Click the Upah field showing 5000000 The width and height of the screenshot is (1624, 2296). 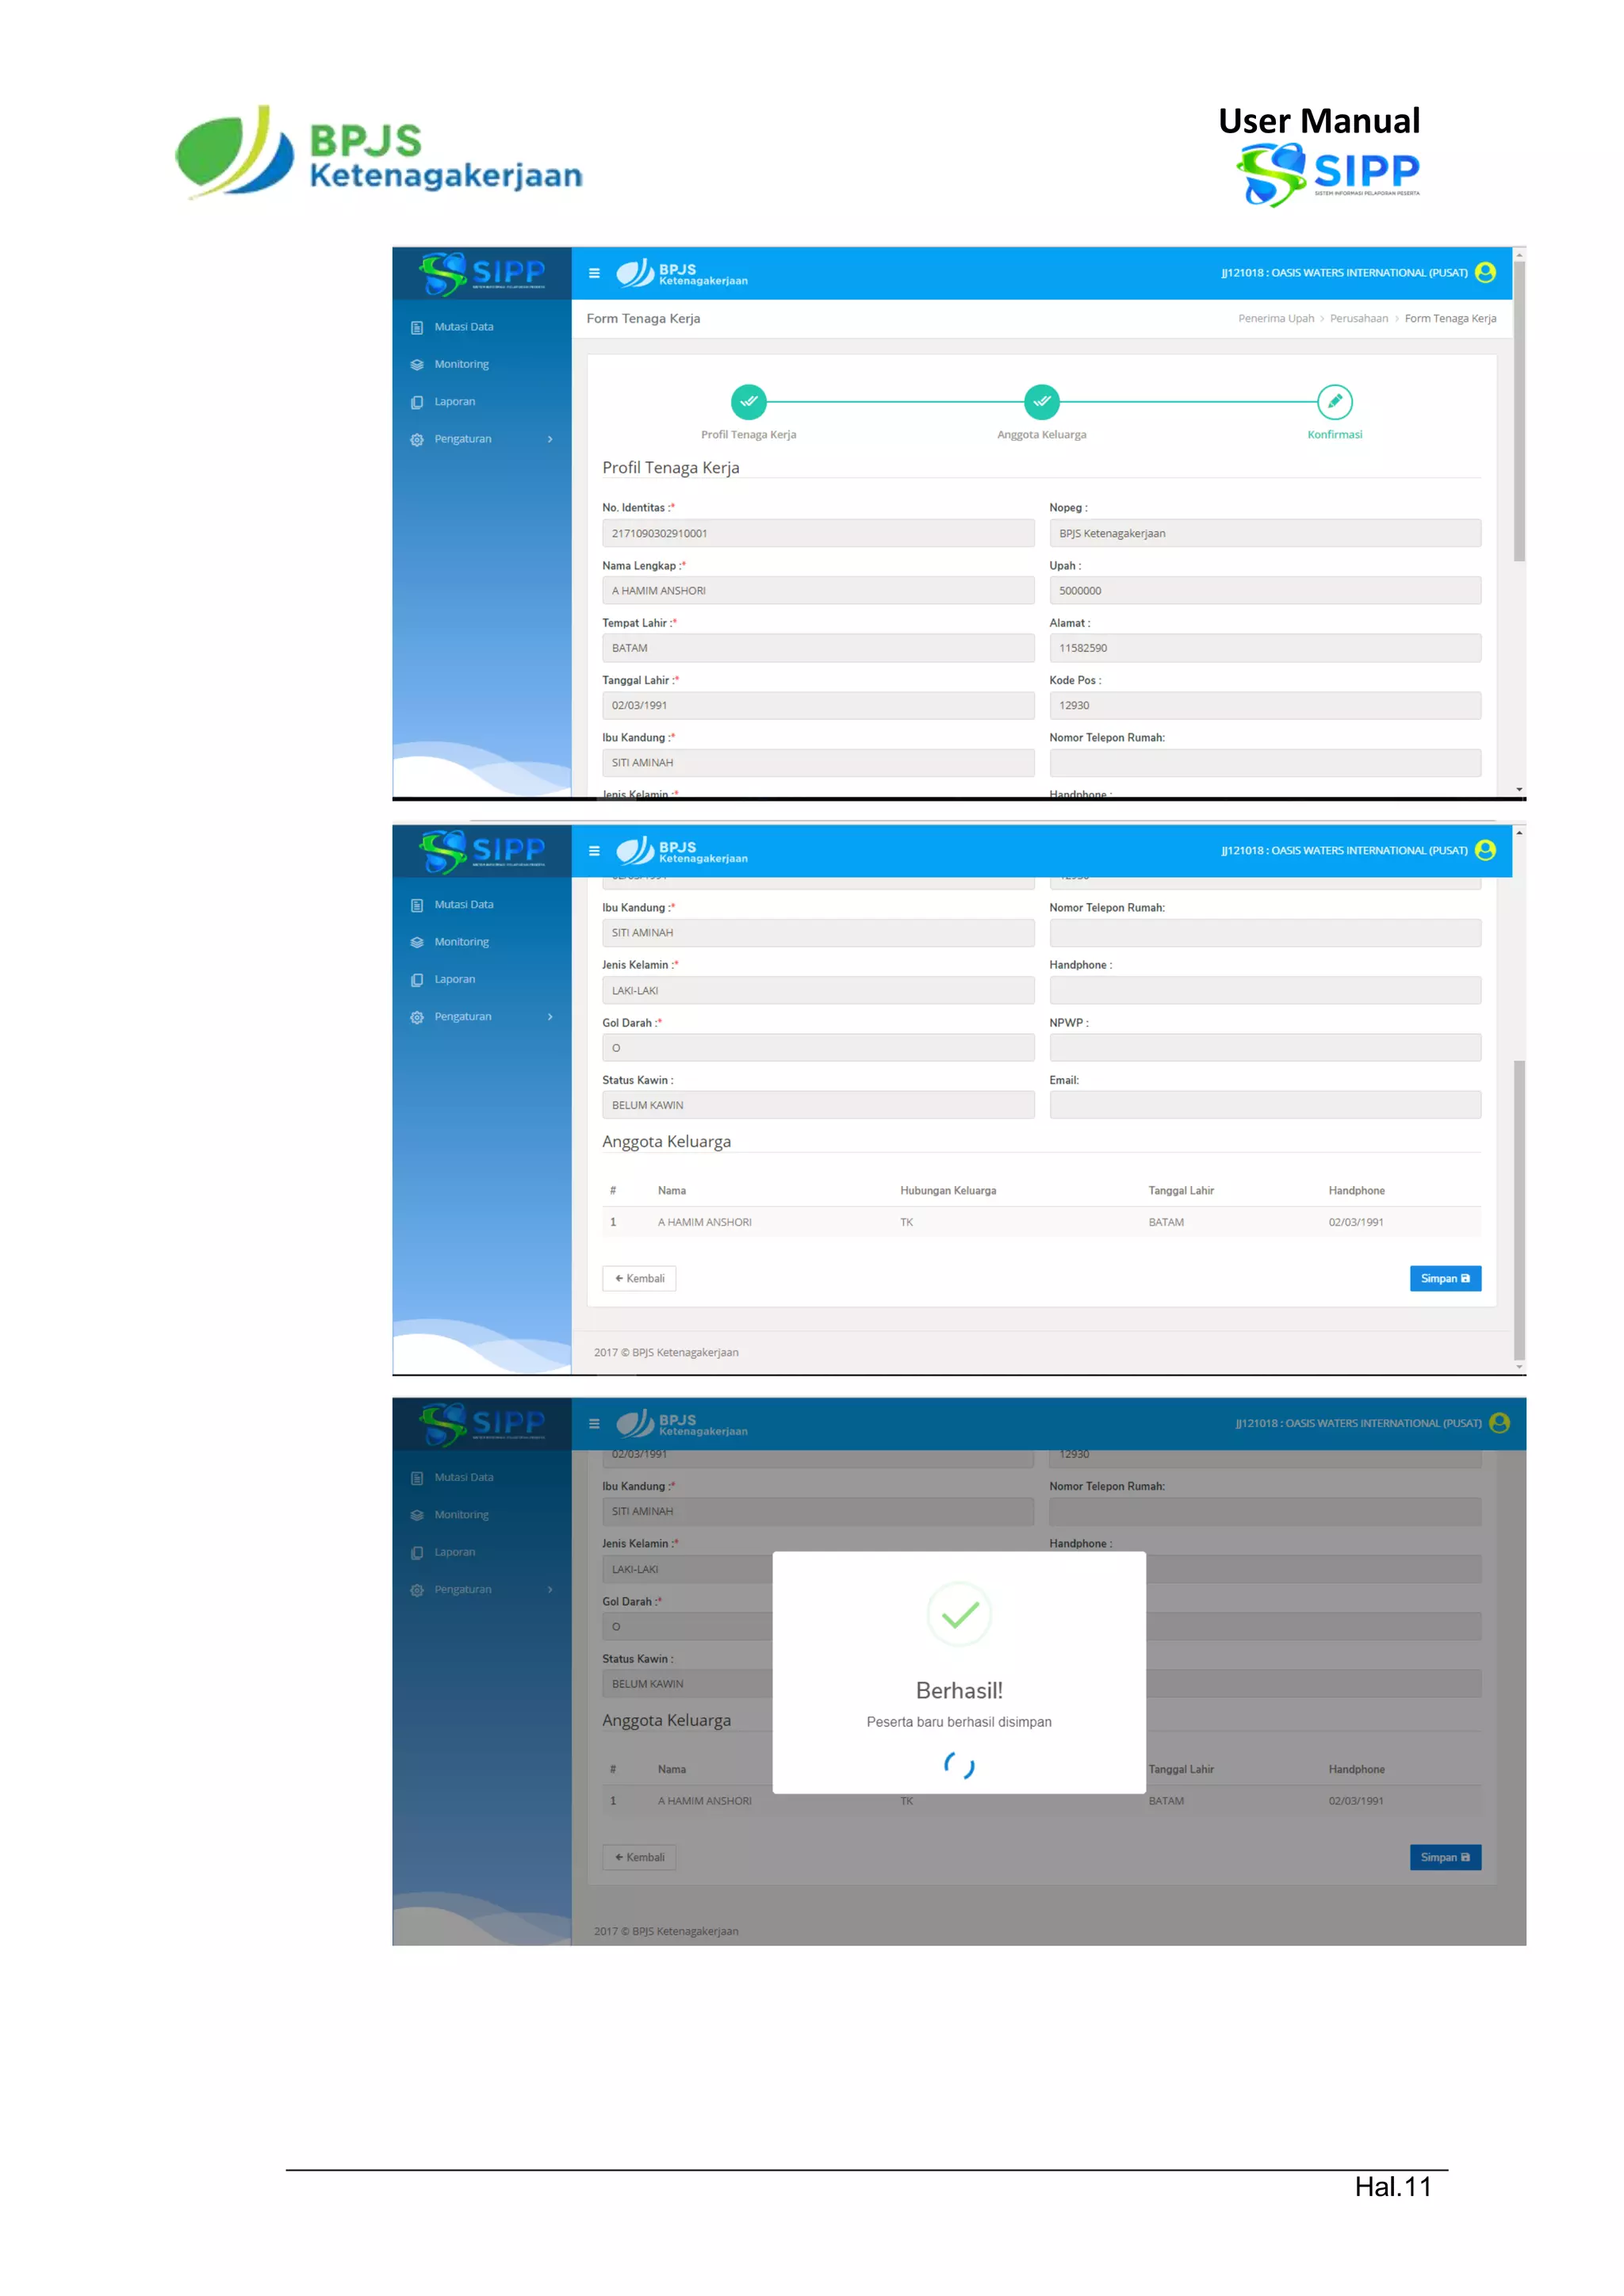pos(1264,591)
